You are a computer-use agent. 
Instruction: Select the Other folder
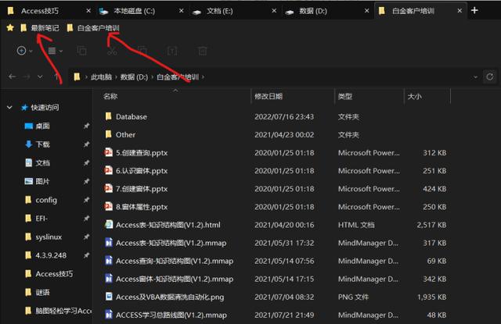pos(125,134)
